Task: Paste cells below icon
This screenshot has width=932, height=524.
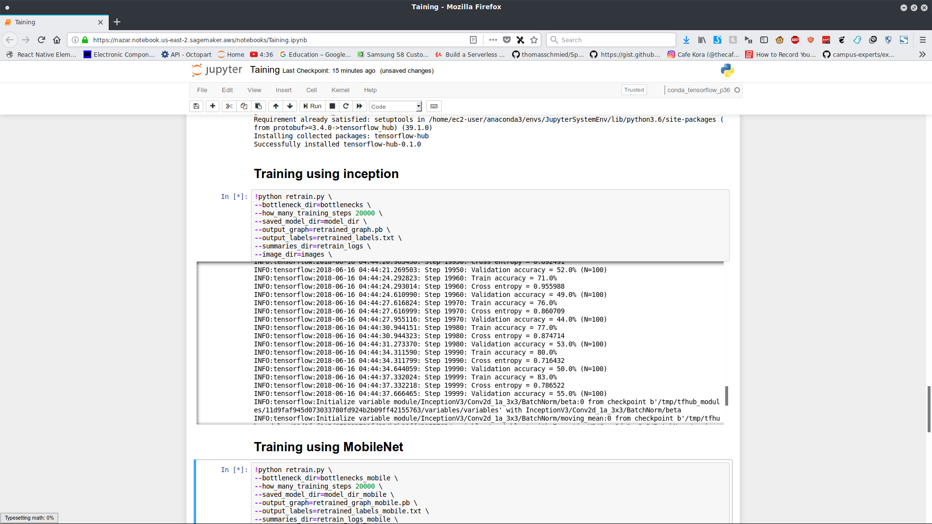Action: 258,106
